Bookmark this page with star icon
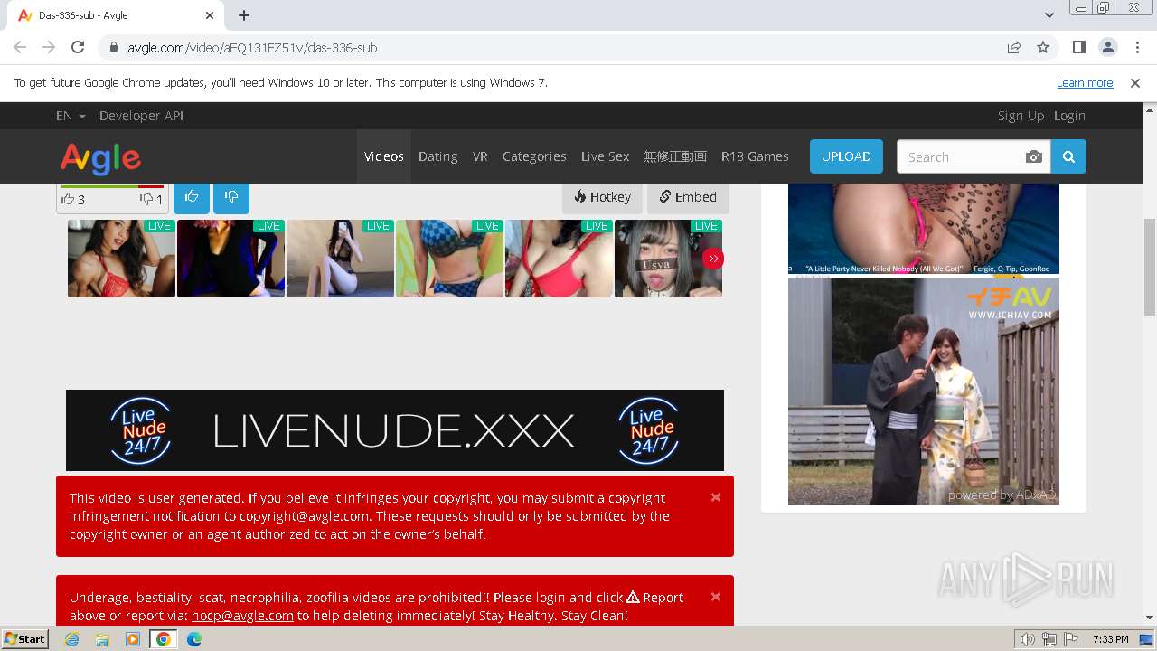The height and width of the screenshot is (651, 1157). [x=1043, y=47]
